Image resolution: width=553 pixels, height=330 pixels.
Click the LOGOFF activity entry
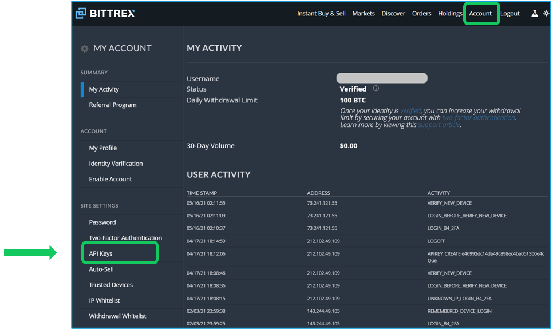(x=436, y=241)
